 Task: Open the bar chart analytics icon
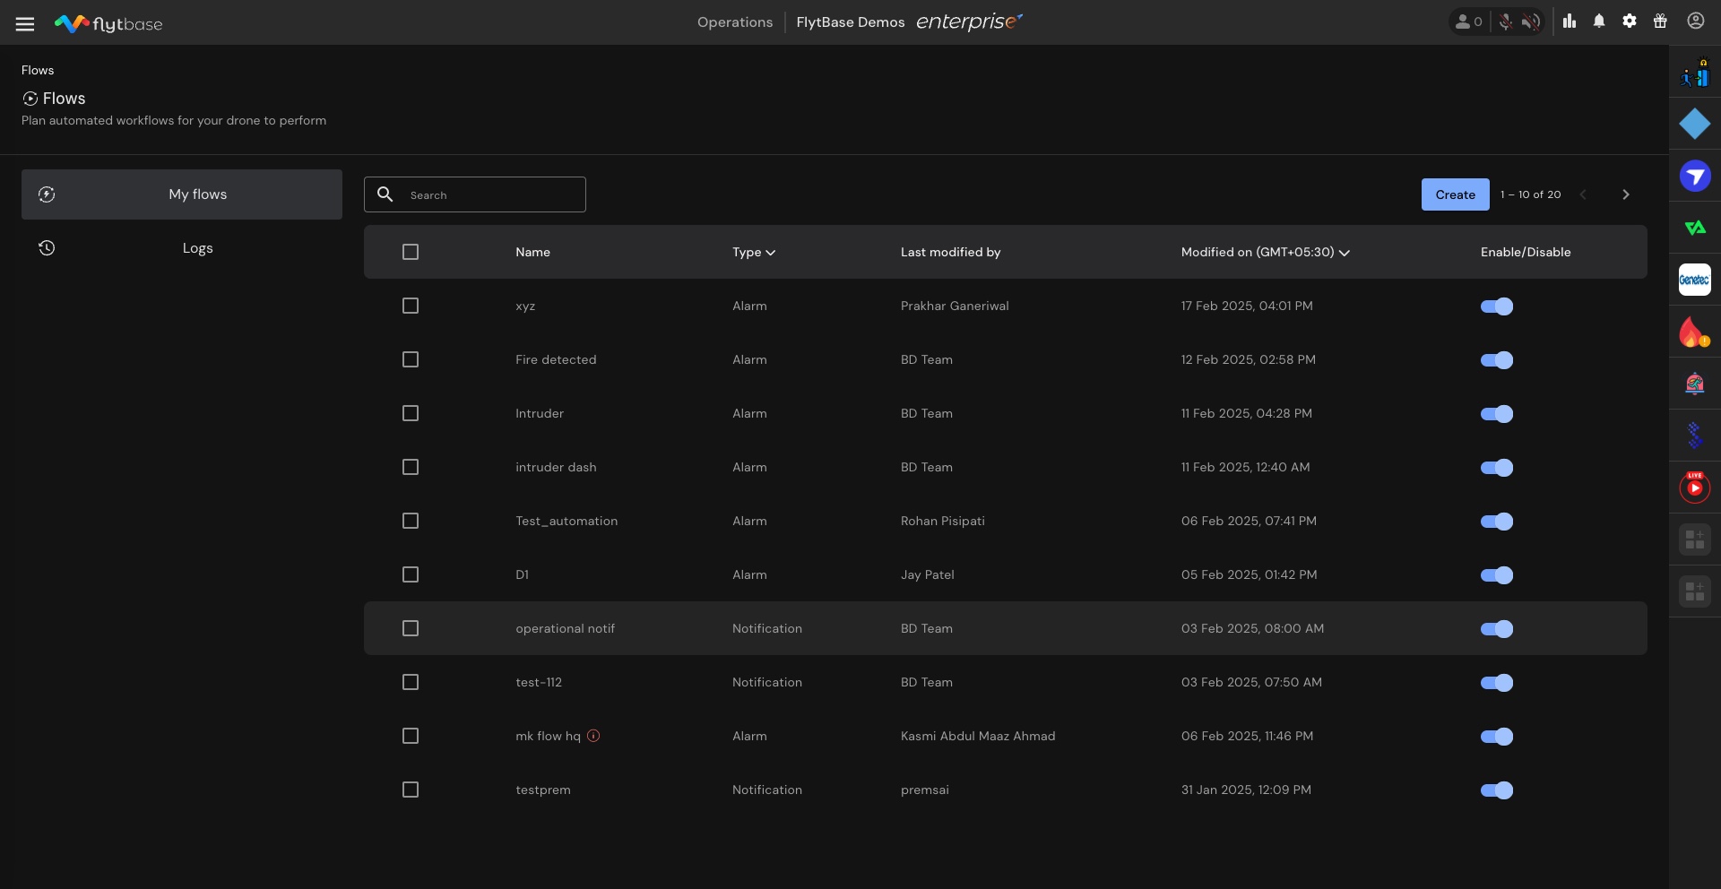[x=1570, y=22]
